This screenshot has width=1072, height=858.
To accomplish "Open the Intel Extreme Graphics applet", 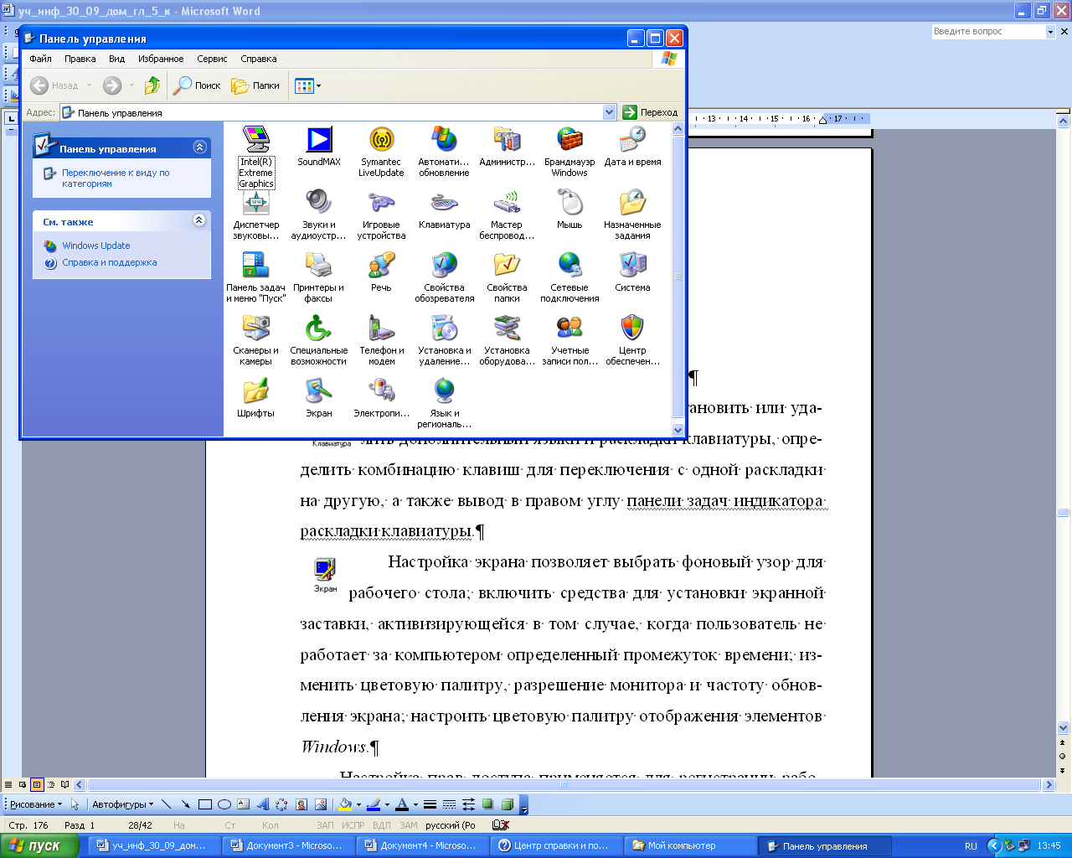I will click(255, 140).
